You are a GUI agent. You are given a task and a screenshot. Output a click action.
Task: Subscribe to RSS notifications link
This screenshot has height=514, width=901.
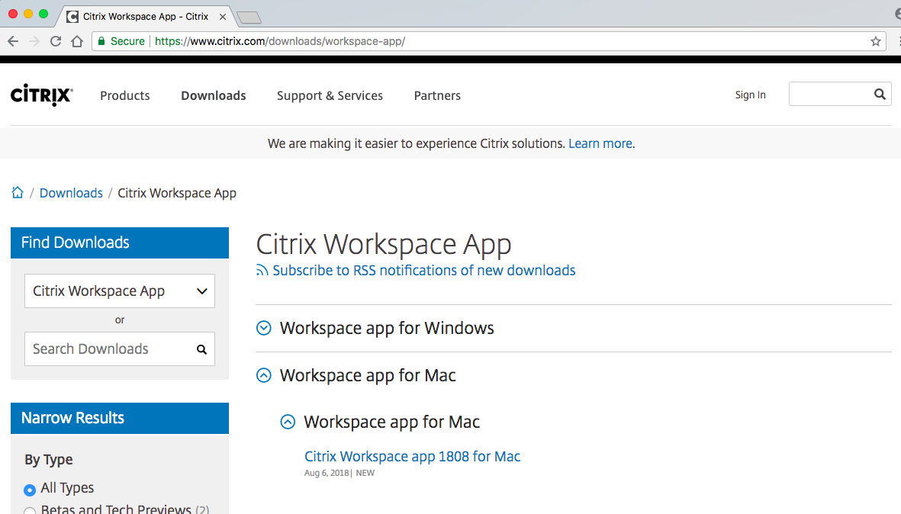(424, 271)
